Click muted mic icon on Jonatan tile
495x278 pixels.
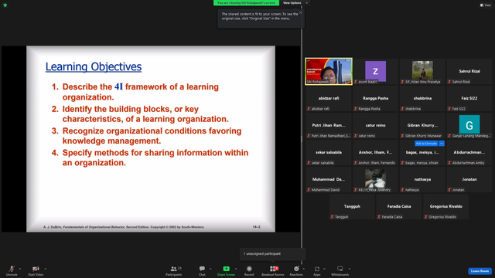pos(449,190)
